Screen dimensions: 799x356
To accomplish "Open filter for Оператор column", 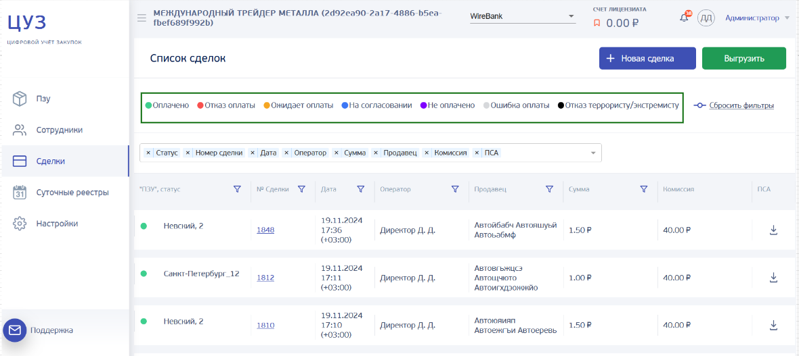I will tap(455, 189).
